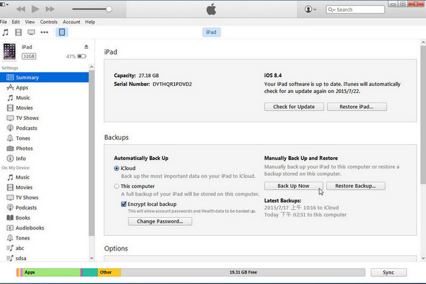The height and width of the screenshot is (284, 426).
Task: Click Change Password... button
Action: (160, 221)
